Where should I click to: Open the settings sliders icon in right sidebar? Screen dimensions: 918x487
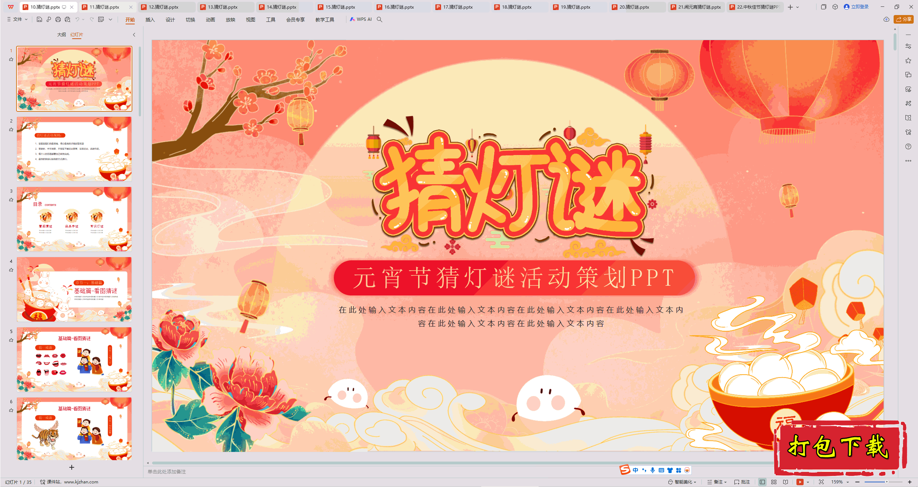[x=908, y=46]
